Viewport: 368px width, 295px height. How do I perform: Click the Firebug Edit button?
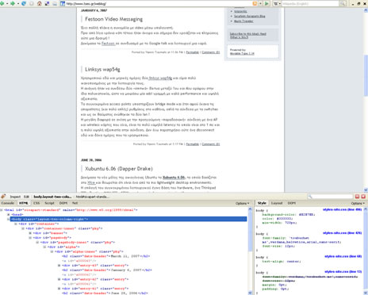tap(26, 197)
